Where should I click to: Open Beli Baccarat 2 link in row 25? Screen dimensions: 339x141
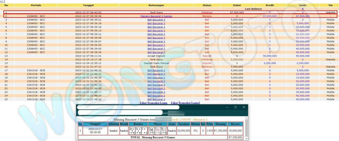(x=156, y=99)
